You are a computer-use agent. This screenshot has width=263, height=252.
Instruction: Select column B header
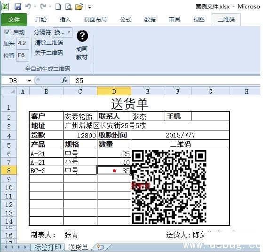coord(46,92)
